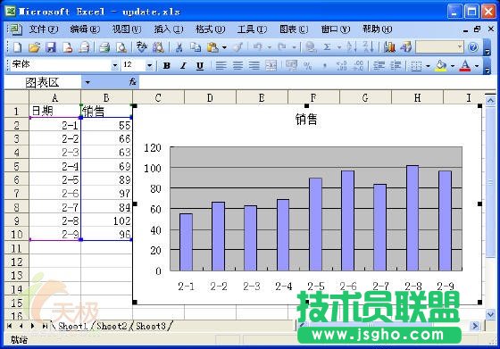Toggle Bold formatting
Image resolution: width=500 pixels, height=349 pixels.
(166, 66)
